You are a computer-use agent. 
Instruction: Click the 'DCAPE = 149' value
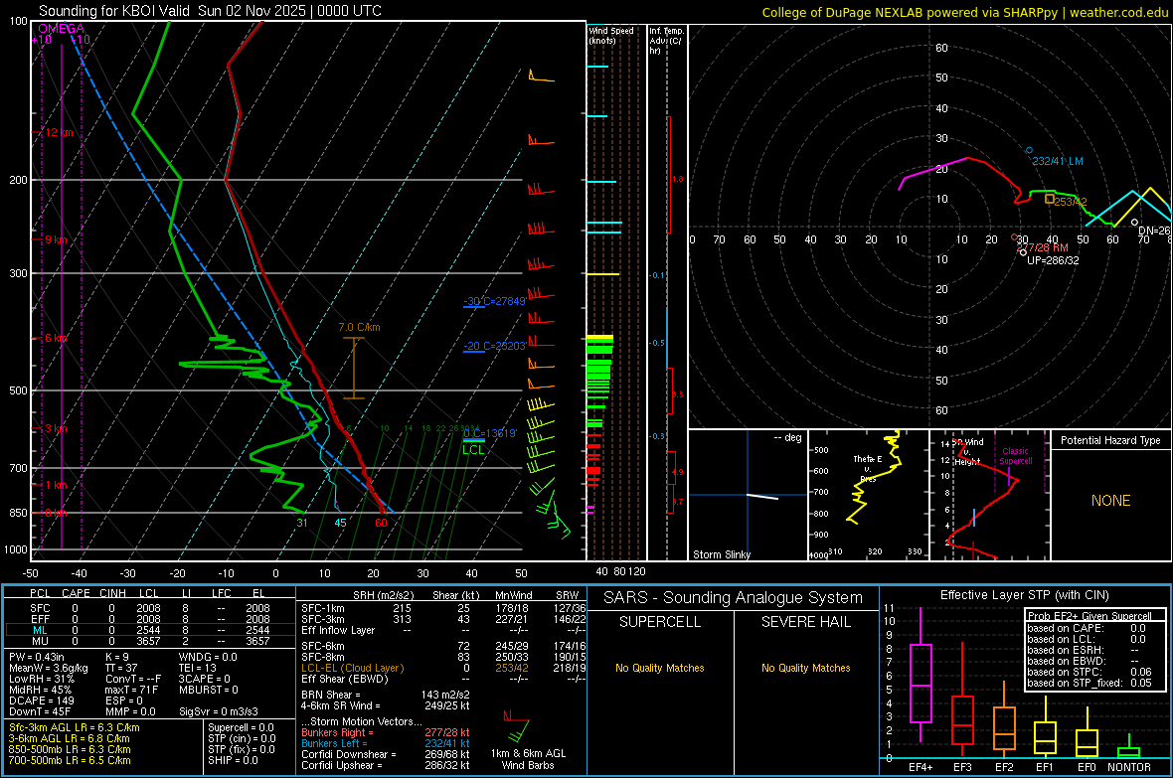pyautogui.click(x=42, y=700)
